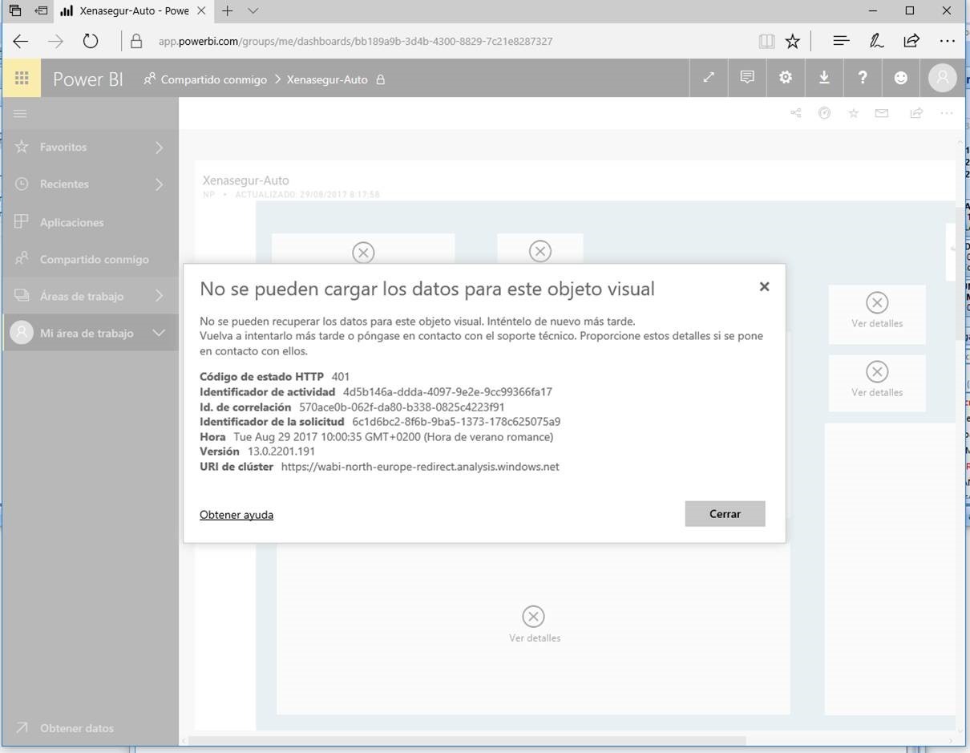The width and height of the screenshot is (970, 753).
Task: Select Recientes in the navigation pane
Action: (x=64, y=184)
